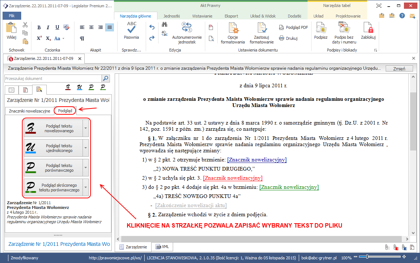Click the paperclip attachments icon
This screenshot has height=263, width=420.
coord(387,247)
